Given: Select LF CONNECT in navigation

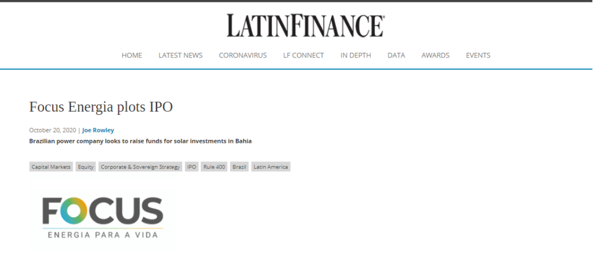Looking at the screenshot, I should coord(303,55).
